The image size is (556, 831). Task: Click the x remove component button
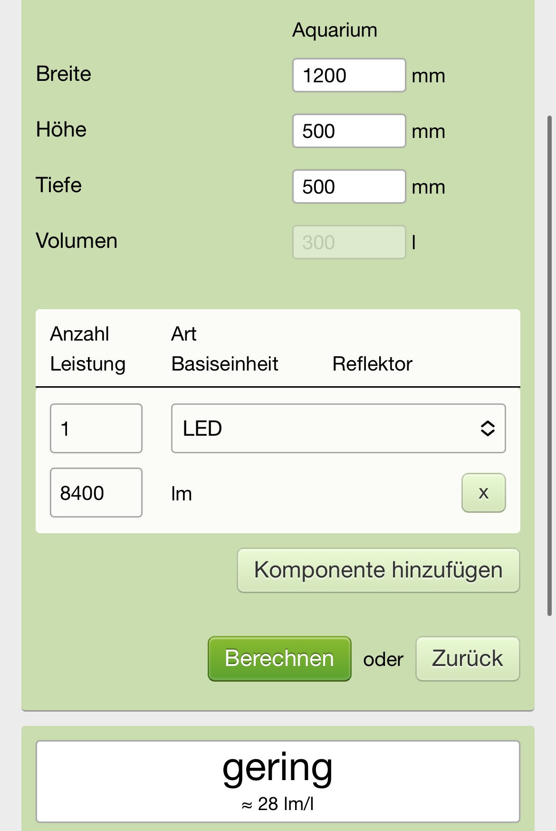point(483,493)
